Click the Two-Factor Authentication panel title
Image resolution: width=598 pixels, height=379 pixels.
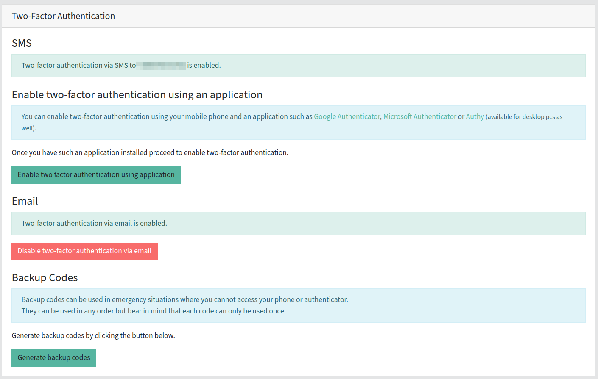coord(63,16)
